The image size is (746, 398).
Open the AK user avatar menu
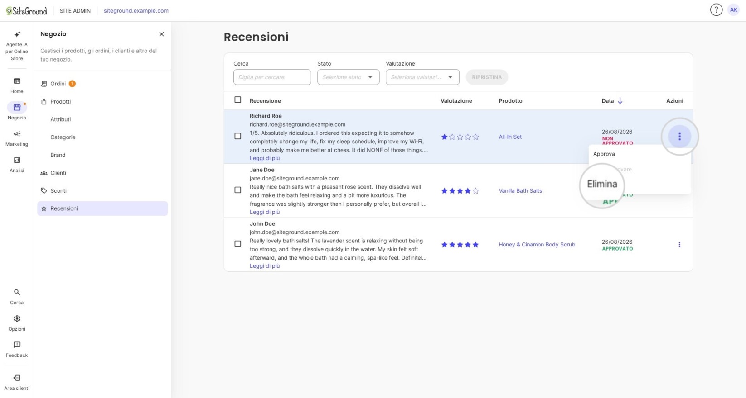pyautogui.click(x=733, y=9)
